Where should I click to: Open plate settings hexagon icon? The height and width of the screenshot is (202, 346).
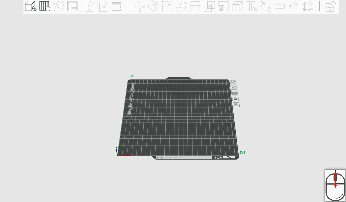click(x=236, y=105)
